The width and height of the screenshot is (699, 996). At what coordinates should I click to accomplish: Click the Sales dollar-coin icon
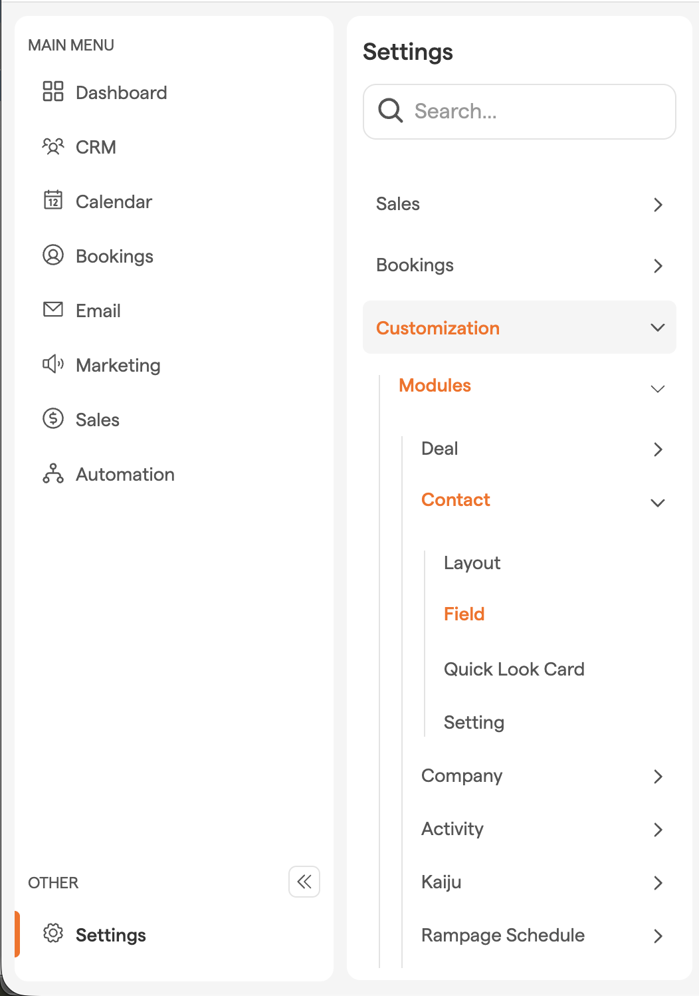coord(53,418)
